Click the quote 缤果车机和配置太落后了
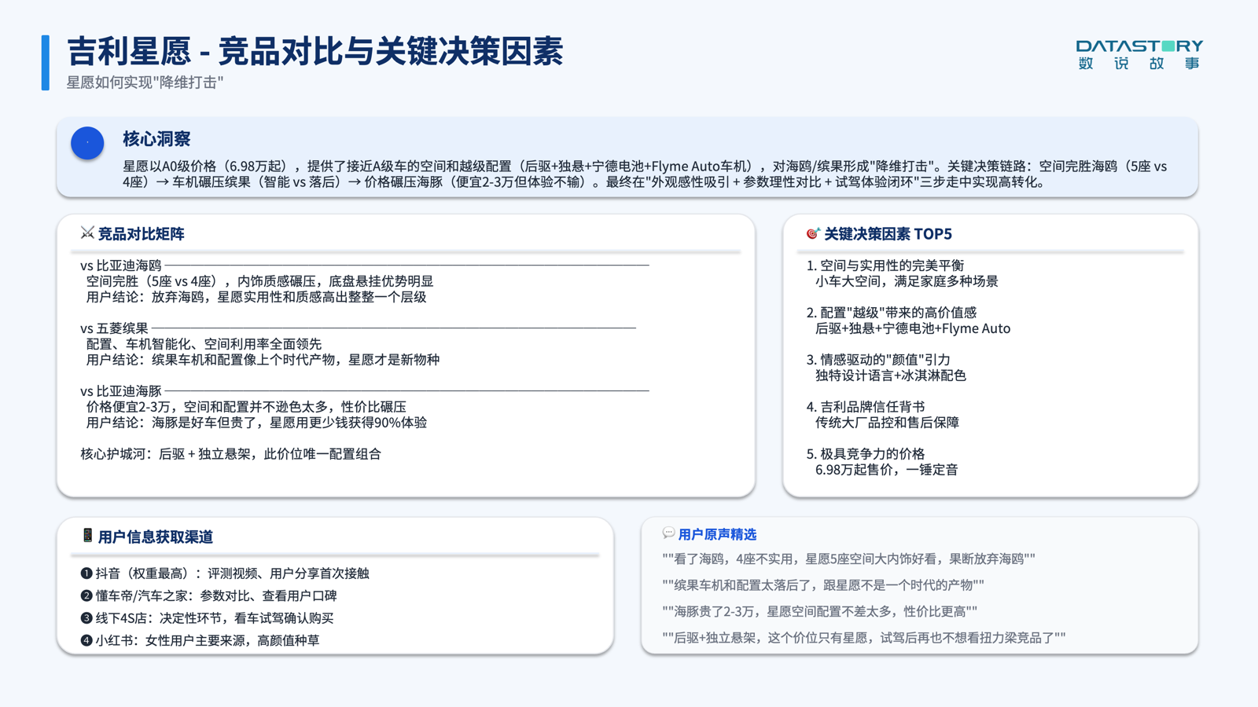 point(823,585)
